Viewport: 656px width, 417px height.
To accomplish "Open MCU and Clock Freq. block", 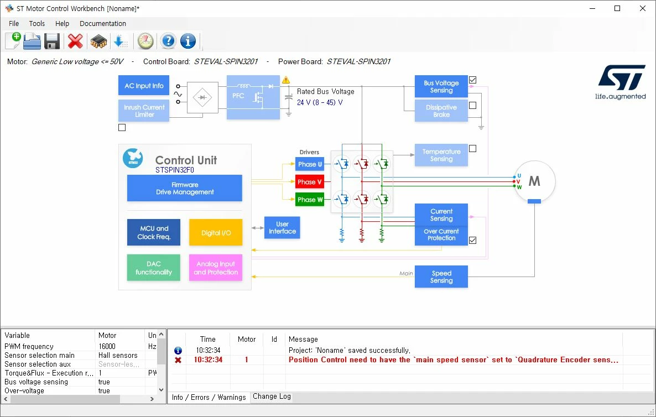I will [x=154, y=232].
